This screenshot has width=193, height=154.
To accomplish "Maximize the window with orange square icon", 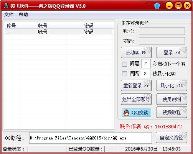I will pos(178,6).
